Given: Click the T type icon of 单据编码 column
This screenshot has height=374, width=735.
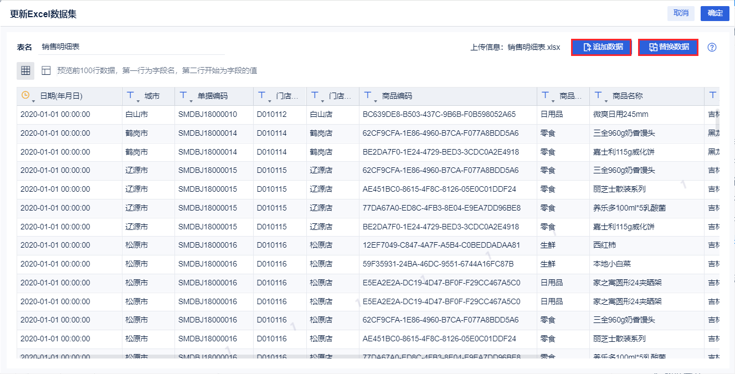Looking at the screenshot, I should pos(183,95).
